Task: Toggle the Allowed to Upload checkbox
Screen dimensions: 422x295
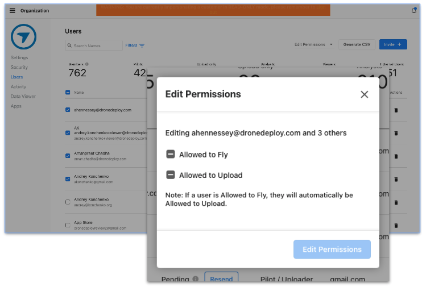Action: 171,175
